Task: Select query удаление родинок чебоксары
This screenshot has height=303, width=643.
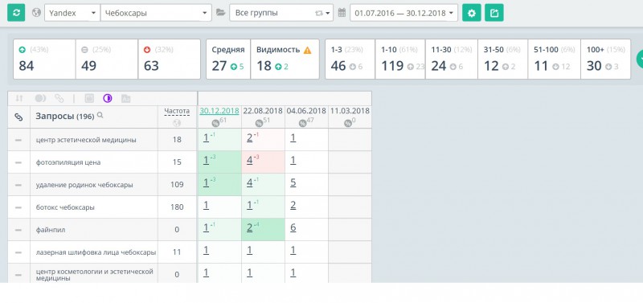Action: coord(84,185)
